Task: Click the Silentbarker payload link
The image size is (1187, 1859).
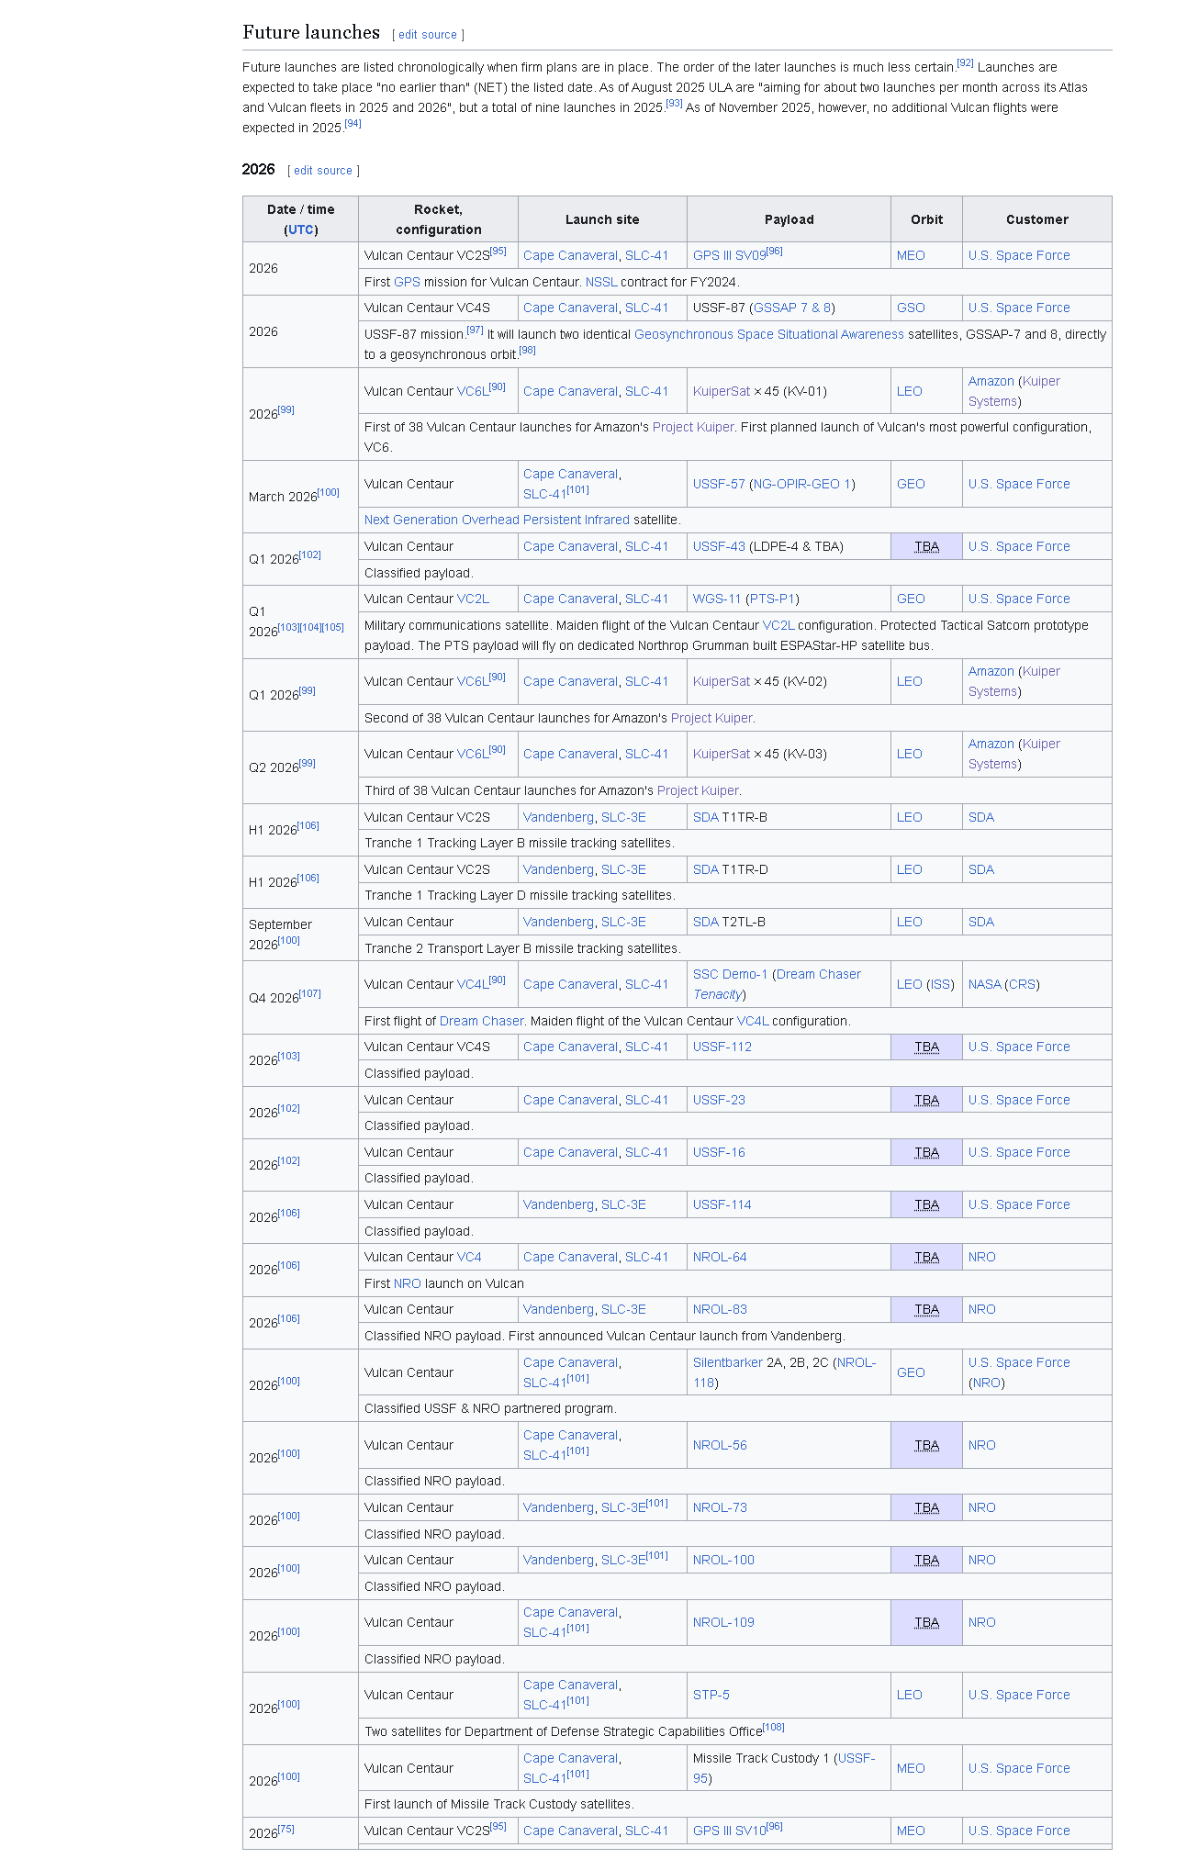Action: pos(727,1362)
